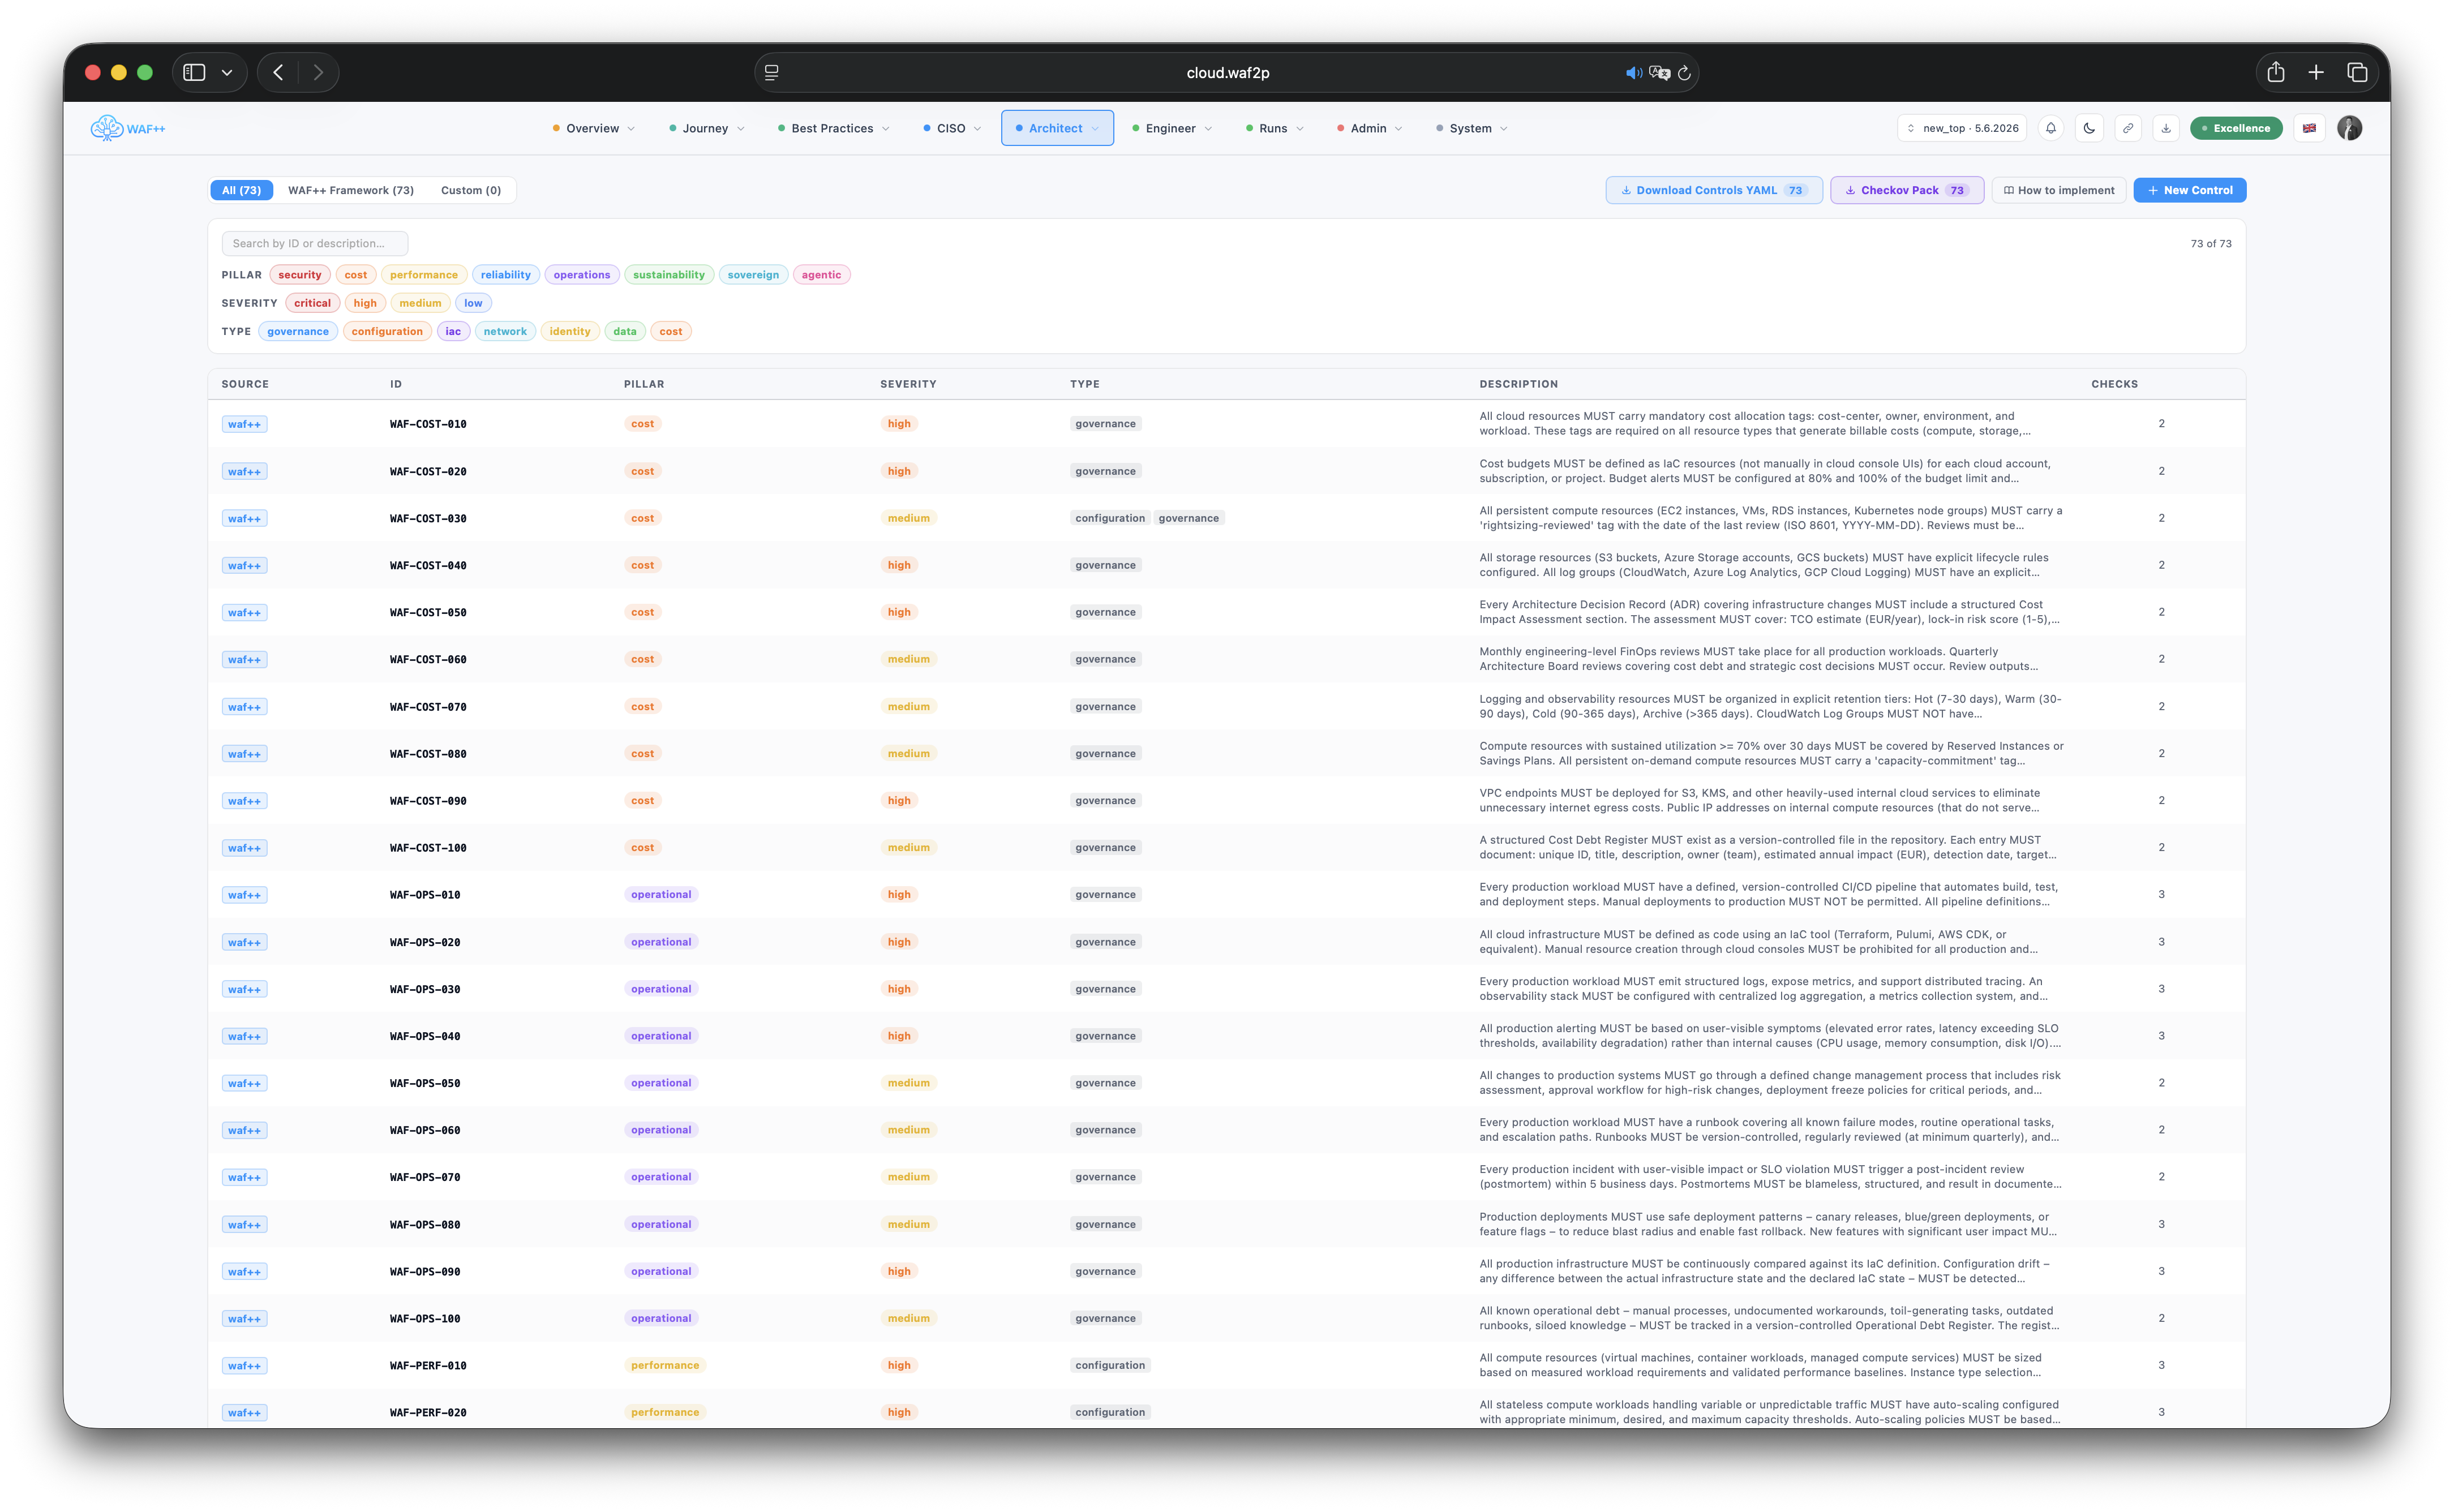Expand the Admin nav dropdown
This screenshot has height=1512, width=2454.
[1369, 128]
